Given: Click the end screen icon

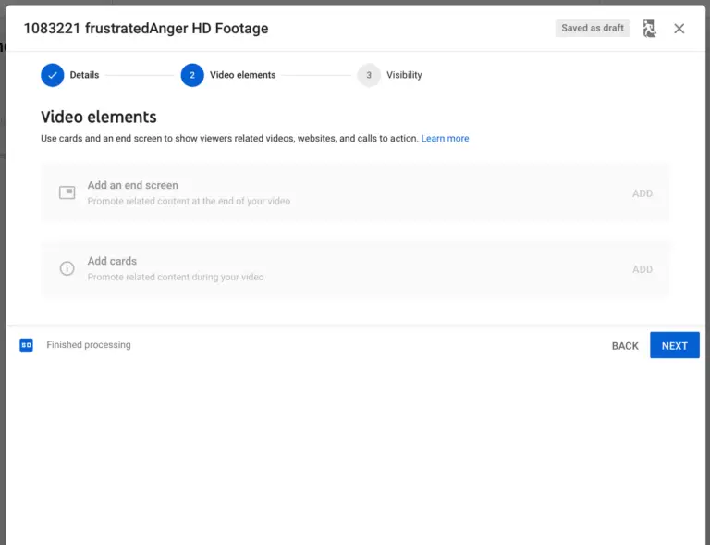Looking at the screenshot, I should (x=67, y=192).
